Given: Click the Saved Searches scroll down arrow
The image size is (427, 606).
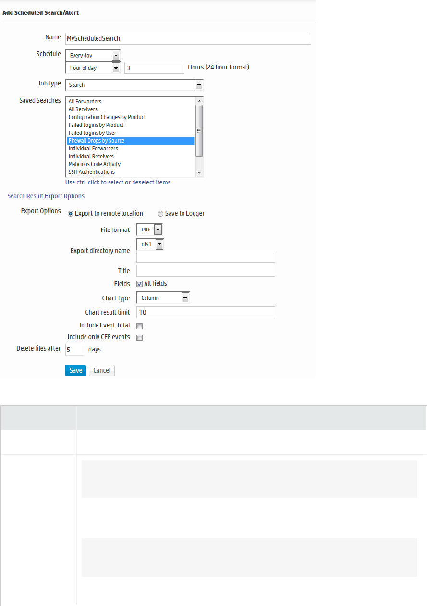Looking at the screenshot, I should tap(199, 173).
